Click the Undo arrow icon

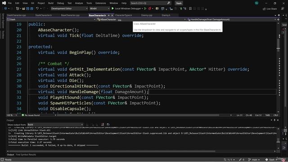point(37,9)
